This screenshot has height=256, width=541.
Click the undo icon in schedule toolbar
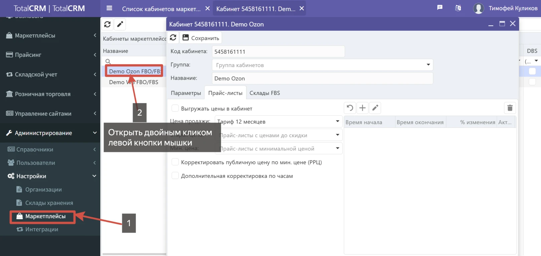350,108
